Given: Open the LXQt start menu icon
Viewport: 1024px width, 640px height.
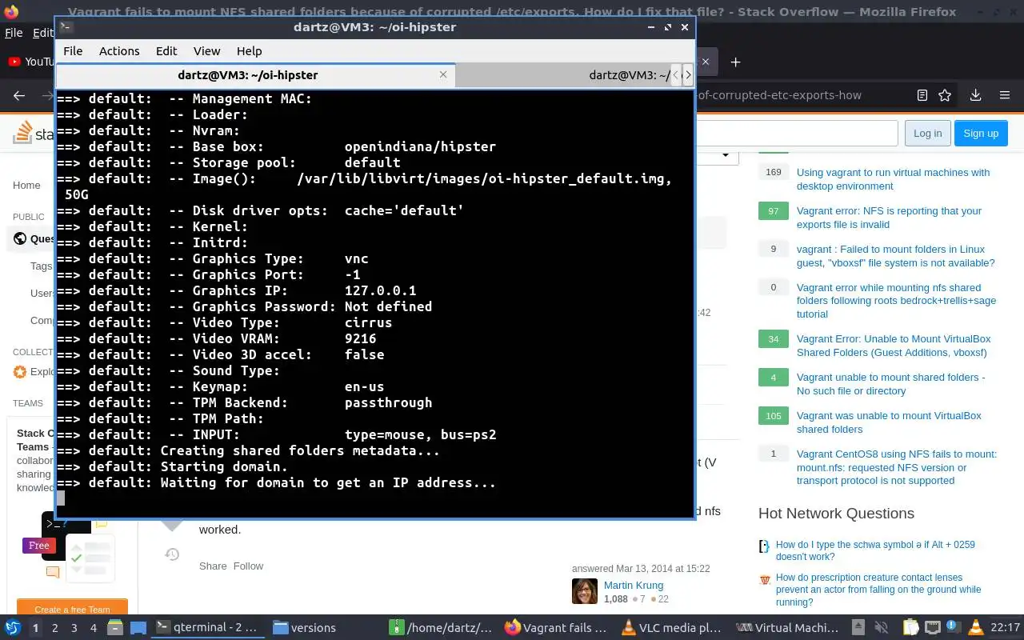Looking at the screenshot, I should [x=13, y=628].
